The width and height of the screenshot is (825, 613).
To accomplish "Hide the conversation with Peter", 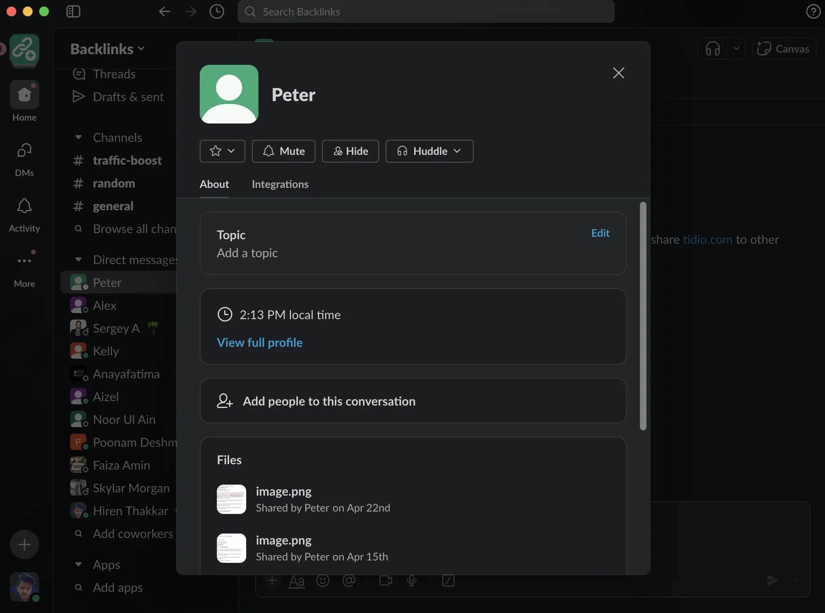I will point(350,151).
